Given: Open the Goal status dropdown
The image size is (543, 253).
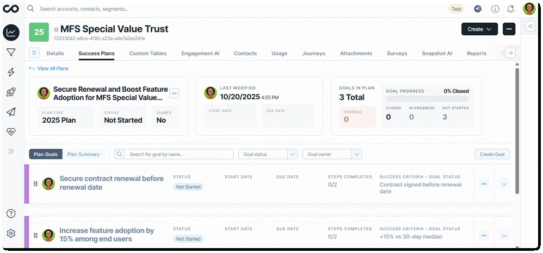Looking at the screenshot, I should pyautogui.click(x=268, y=154).
